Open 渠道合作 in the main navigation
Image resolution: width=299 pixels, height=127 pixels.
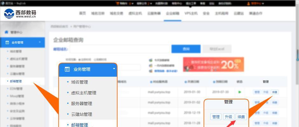point(255,13)
